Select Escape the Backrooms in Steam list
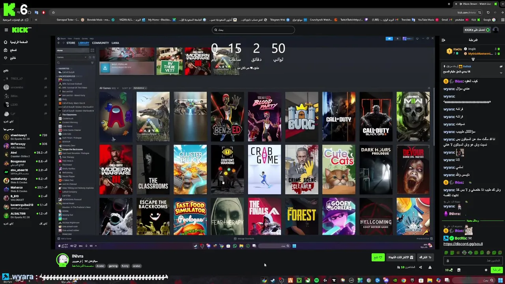505x284 pixels. pyautogui.click(x=73, y=149)
